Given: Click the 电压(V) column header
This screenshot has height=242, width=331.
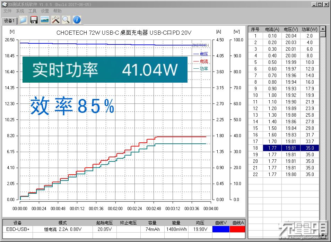Looking at the screenshot, I should 291,30.
